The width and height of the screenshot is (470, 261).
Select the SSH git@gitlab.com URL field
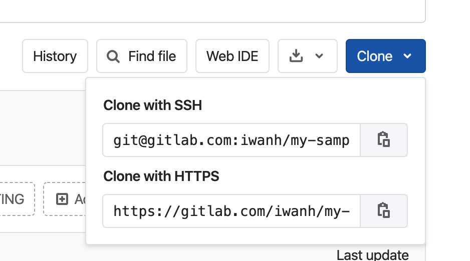[x=231, y=140]
